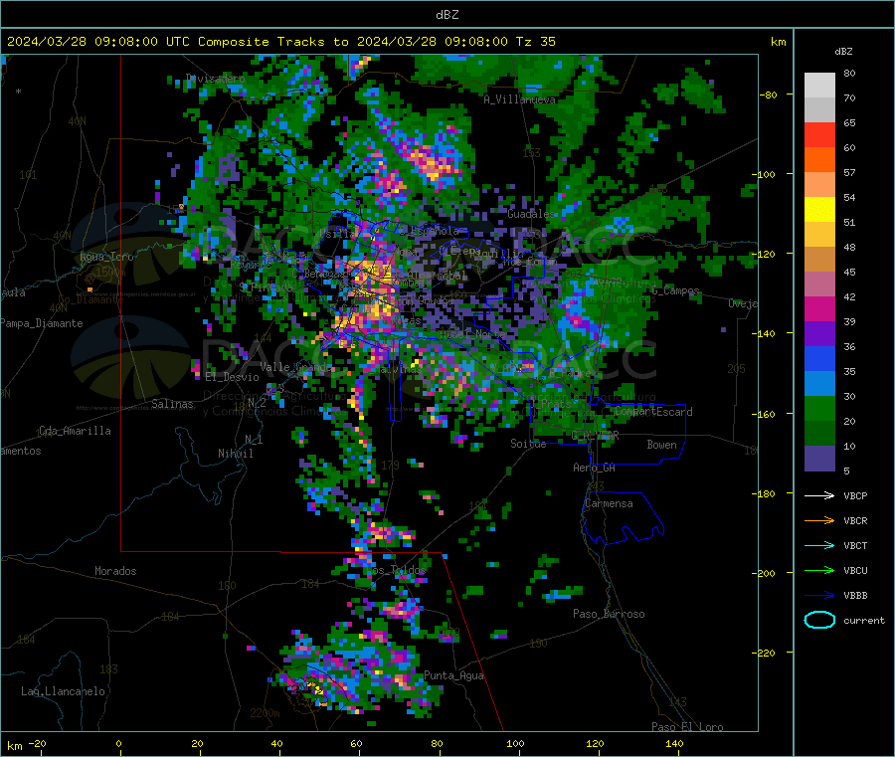
Task: Click the Carmensa map label
Action: 609,504
